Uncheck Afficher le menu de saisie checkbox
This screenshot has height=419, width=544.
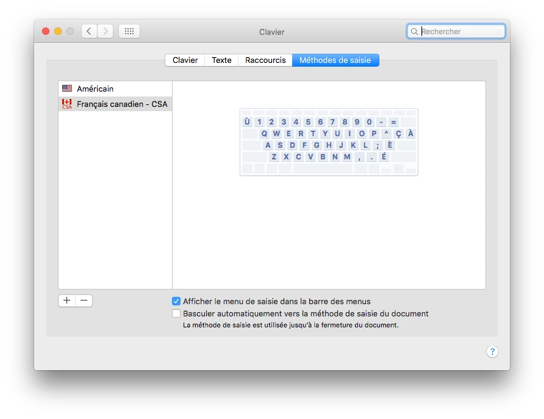pyautogui.click(x=176, y=301)
